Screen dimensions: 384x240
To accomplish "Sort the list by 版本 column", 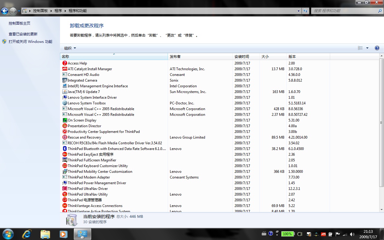I will (308, 56).
